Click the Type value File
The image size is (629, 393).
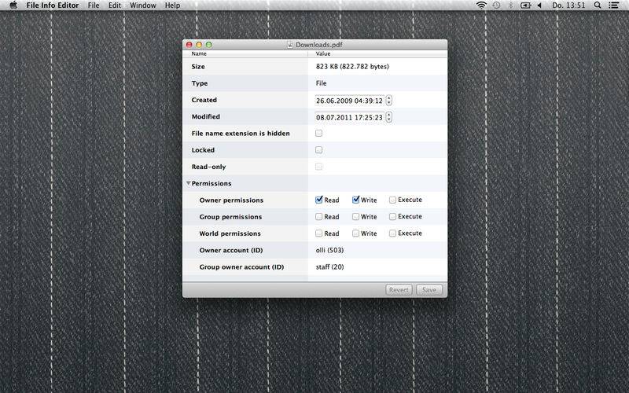pyautogui.click(x=321, y=83)
